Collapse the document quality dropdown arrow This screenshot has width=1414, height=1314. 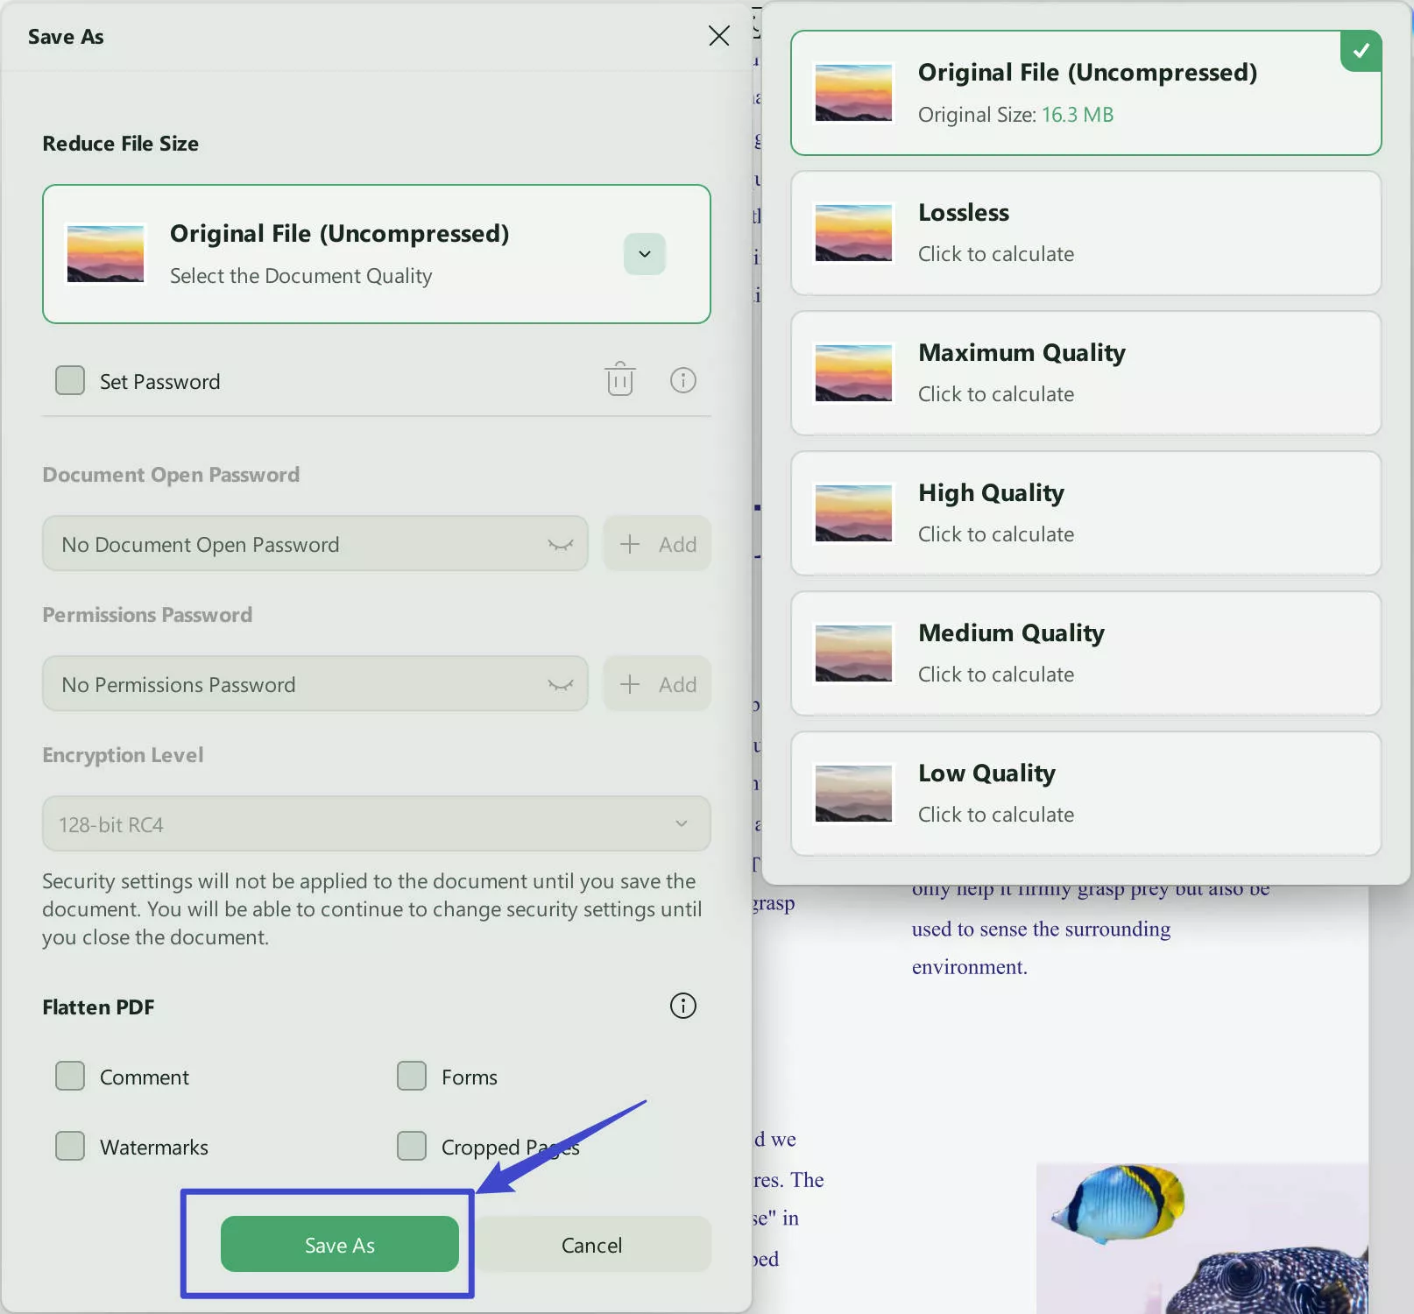tap(645, 254)
